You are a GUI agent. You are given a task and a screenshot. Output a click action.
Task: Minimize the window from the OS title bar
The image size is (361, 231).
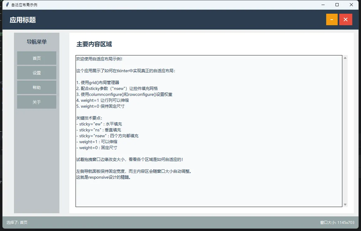323,5
